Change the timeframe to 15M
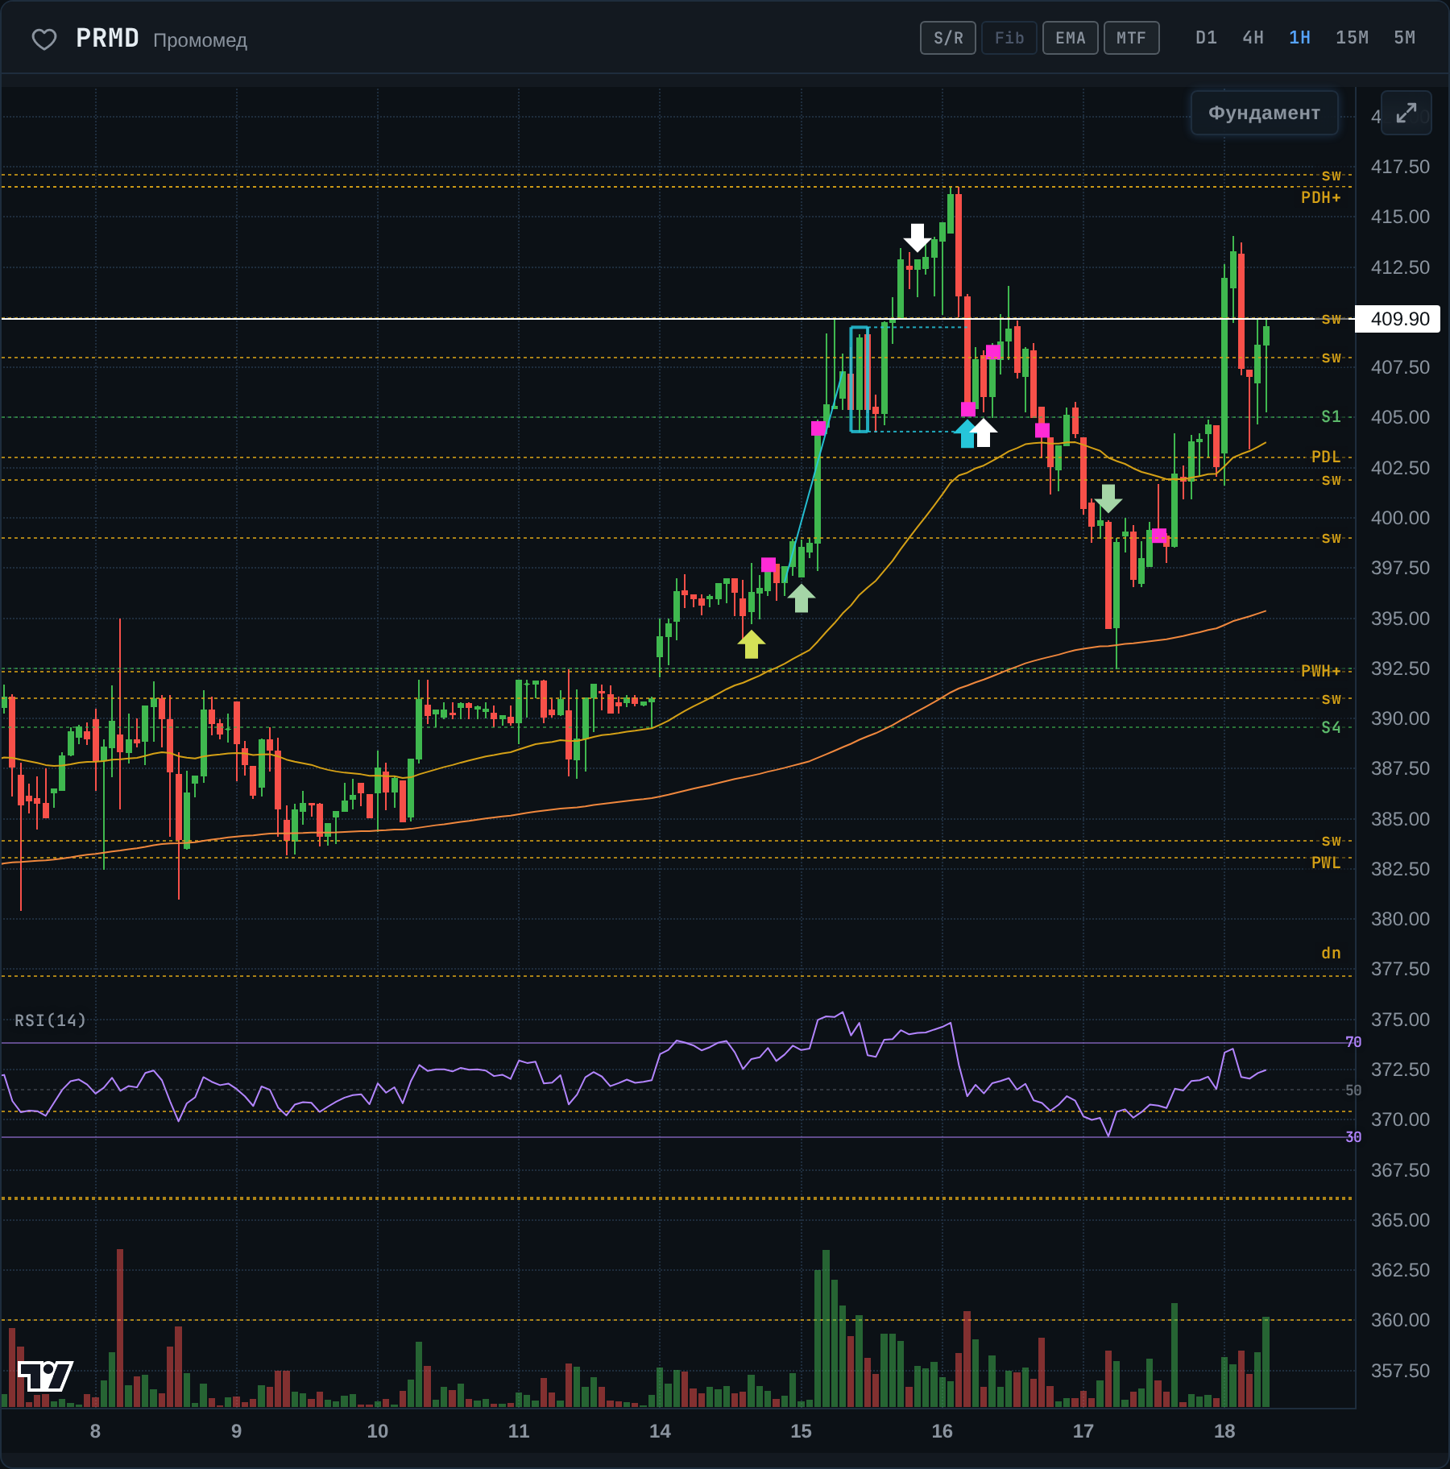 click(1353, 38)
